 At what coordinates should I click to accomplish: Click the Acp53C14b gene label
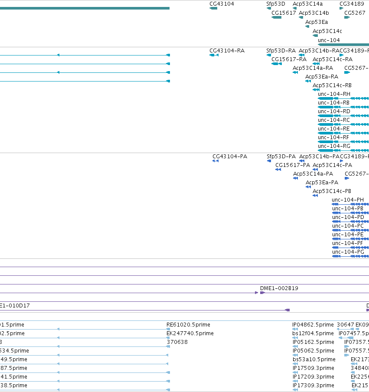314,13
